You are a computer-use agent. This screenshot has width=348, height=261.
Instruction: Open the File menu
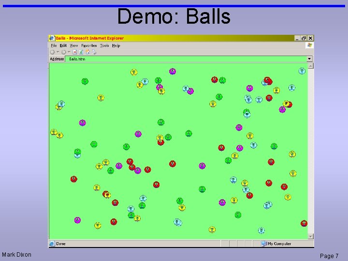[x=54, y=45]
